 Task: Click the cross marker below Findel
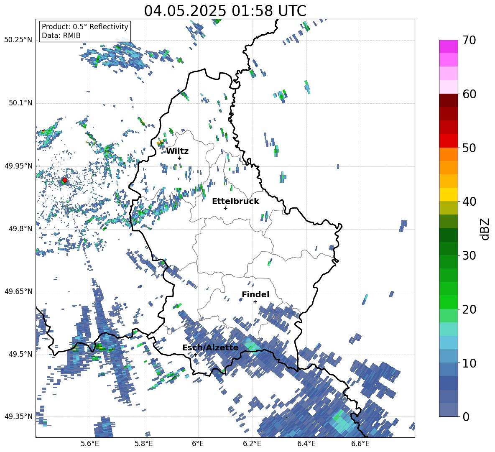click(x=255, y=302)
